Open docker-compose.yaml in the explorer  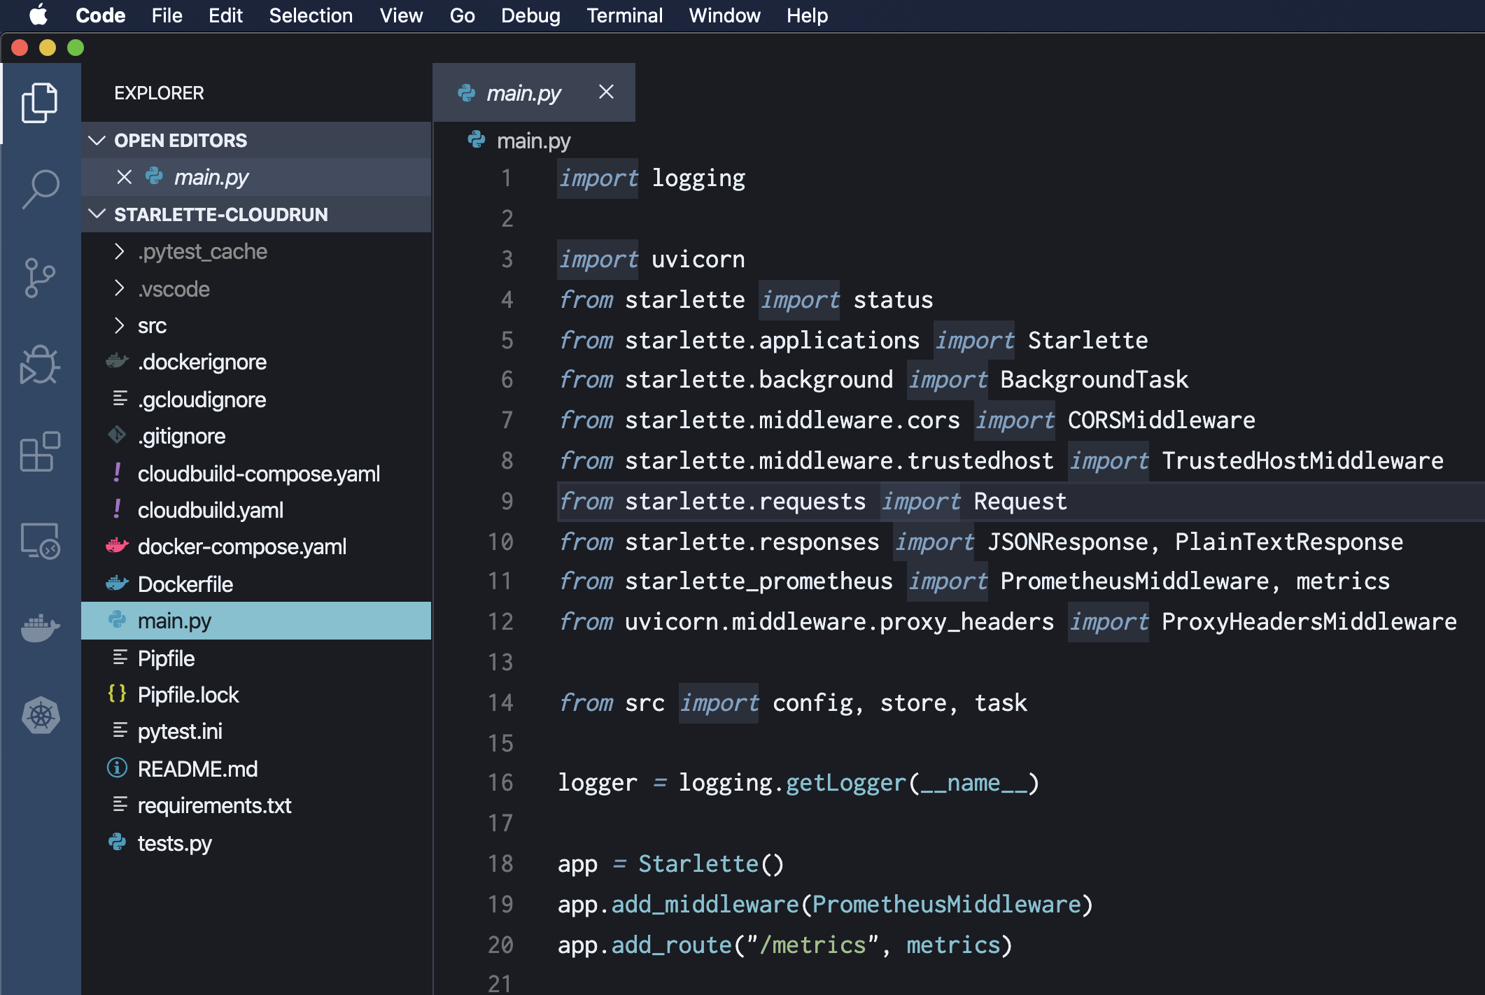256,546
